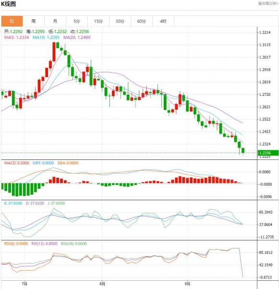
Task: Click the DIFF value label
Action: [x=43, y=163]
